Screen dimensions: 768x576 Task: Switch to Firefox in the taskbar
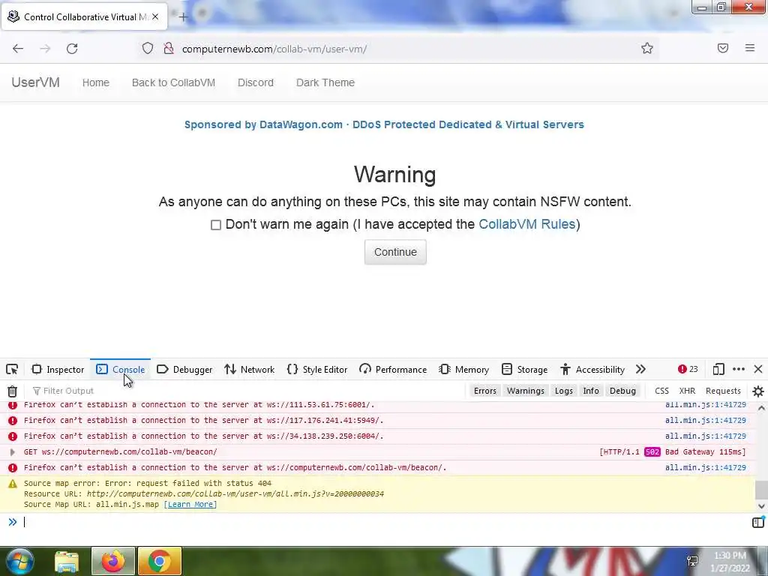(x=112, y=561)
